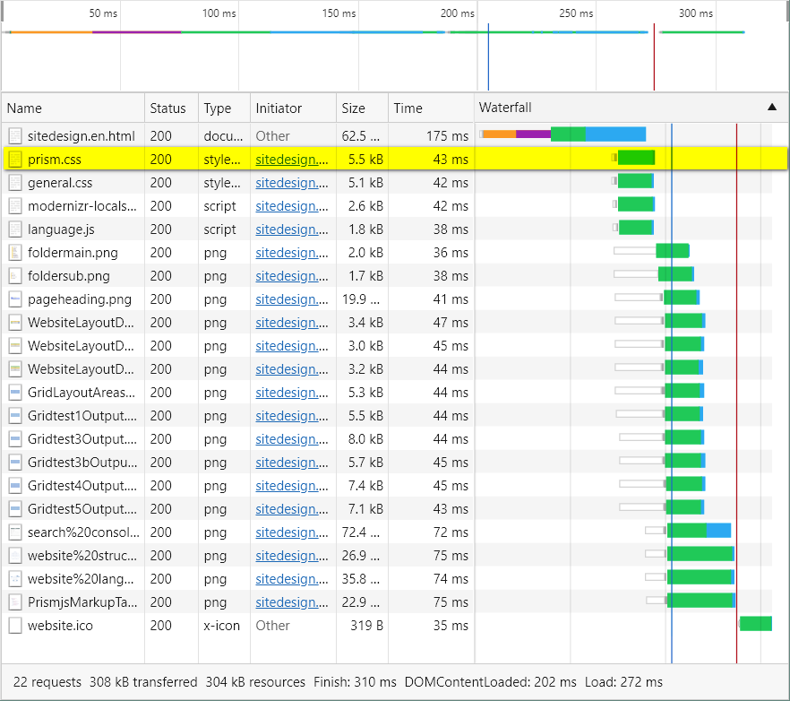Click 'Load: 272 ms' summary text
Viewport: 790px width, 701px height.
click(623, 682)
